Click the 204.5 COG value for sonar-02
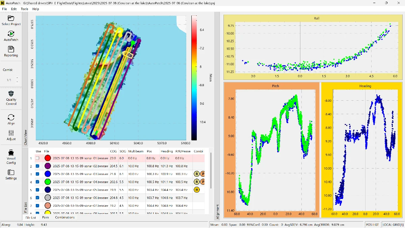 (113, 166)
